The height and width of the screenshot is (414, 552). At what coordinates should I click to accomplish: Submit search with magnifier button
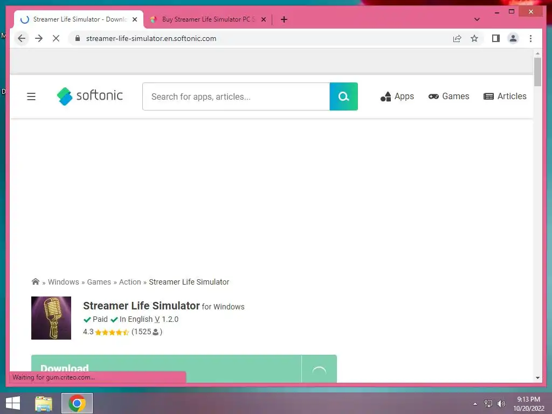click(343, 96)
